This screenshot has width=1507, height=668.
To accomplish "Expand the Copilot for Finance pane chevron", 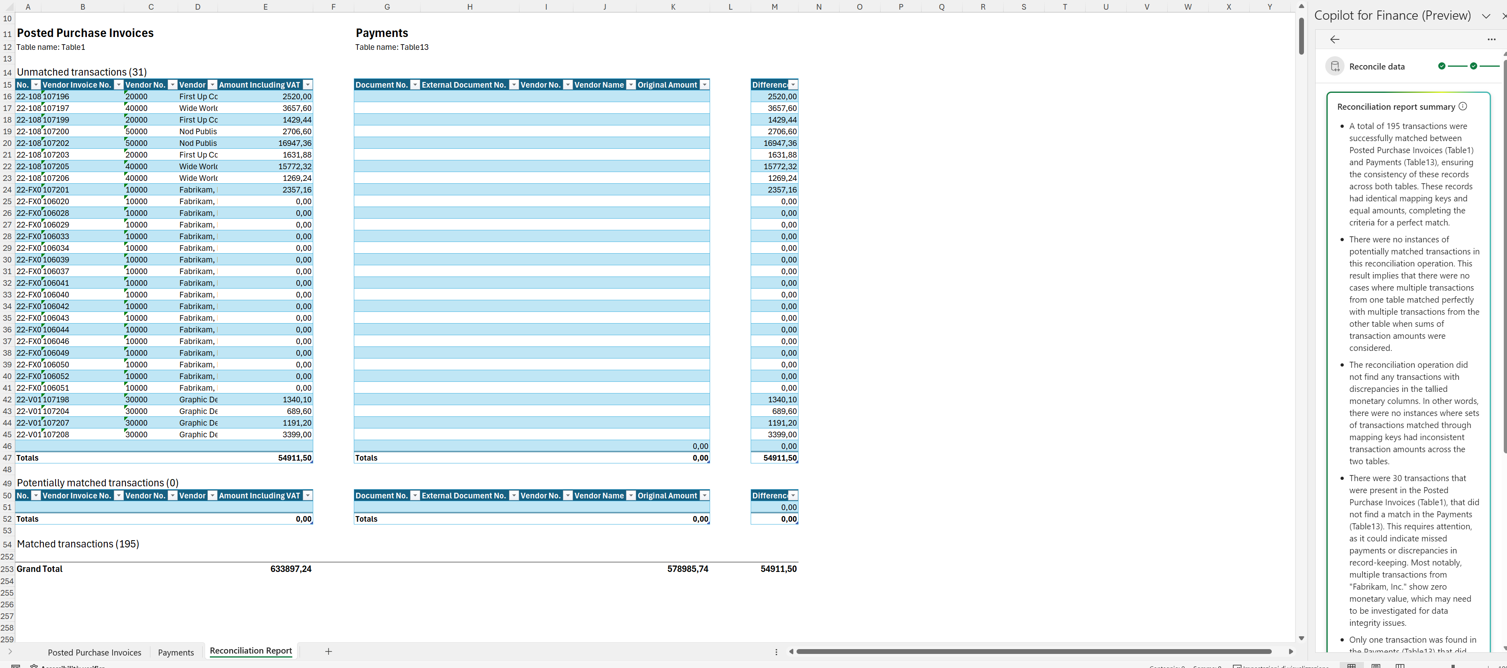I will [x=1485, y=16].
